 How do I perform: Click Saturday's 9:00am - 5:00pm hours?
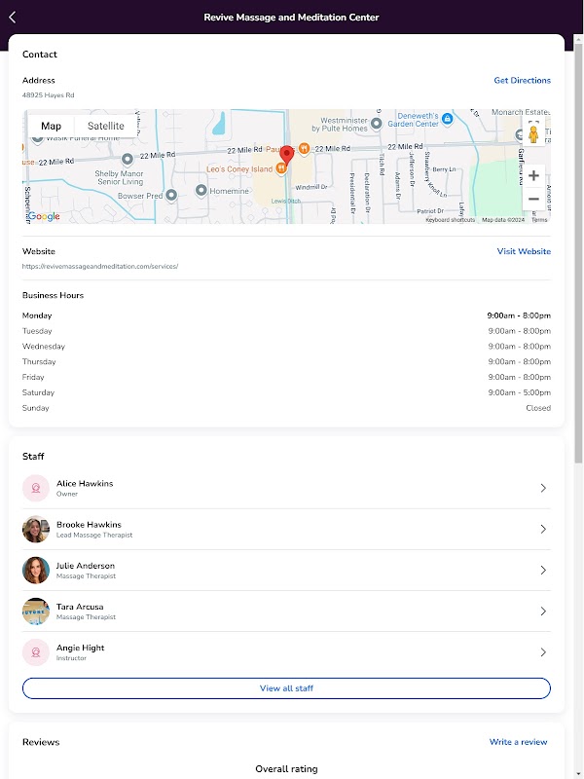pos(520,392)
